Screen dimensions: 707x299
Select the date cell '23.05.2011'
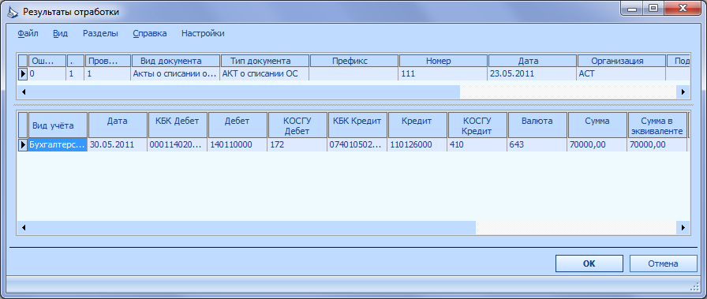pyautogui.click(x=533, y=73)
